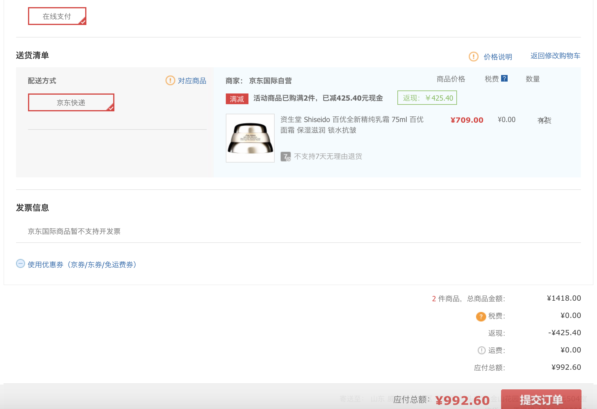Open the Shiseido cream product thumbnail
This screenshot has height=409, width=597.
(250, 138)
